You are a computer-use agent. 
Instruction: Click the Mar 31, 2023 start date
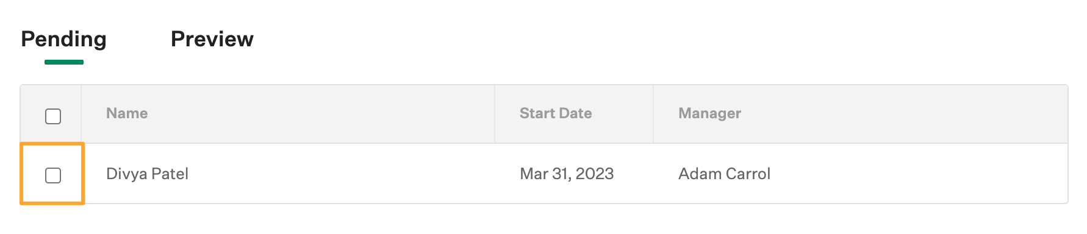pos(567,174)
